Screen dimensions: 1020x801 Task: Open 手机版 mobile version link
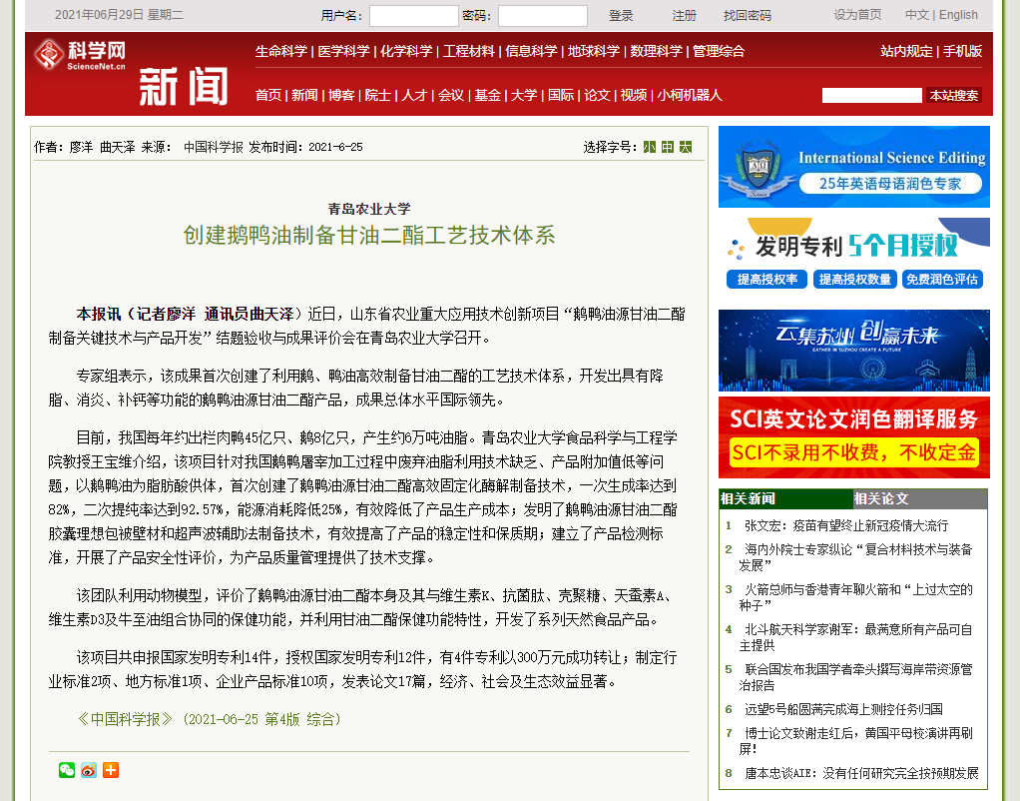tap(962, 52)
